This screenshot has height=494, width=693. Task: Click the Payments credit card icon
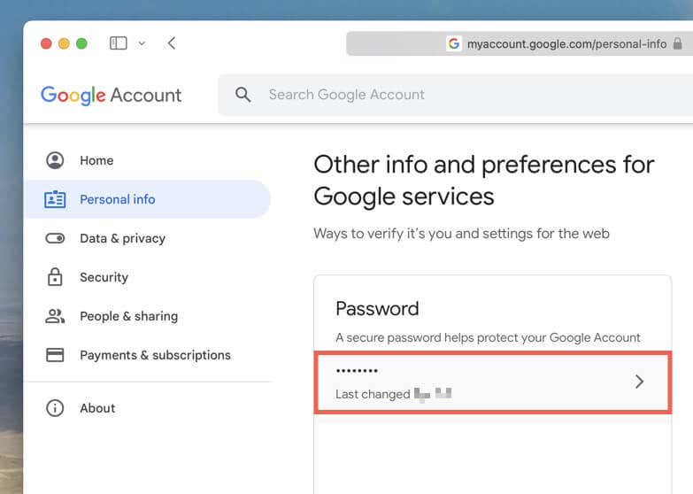click(55, 355)
